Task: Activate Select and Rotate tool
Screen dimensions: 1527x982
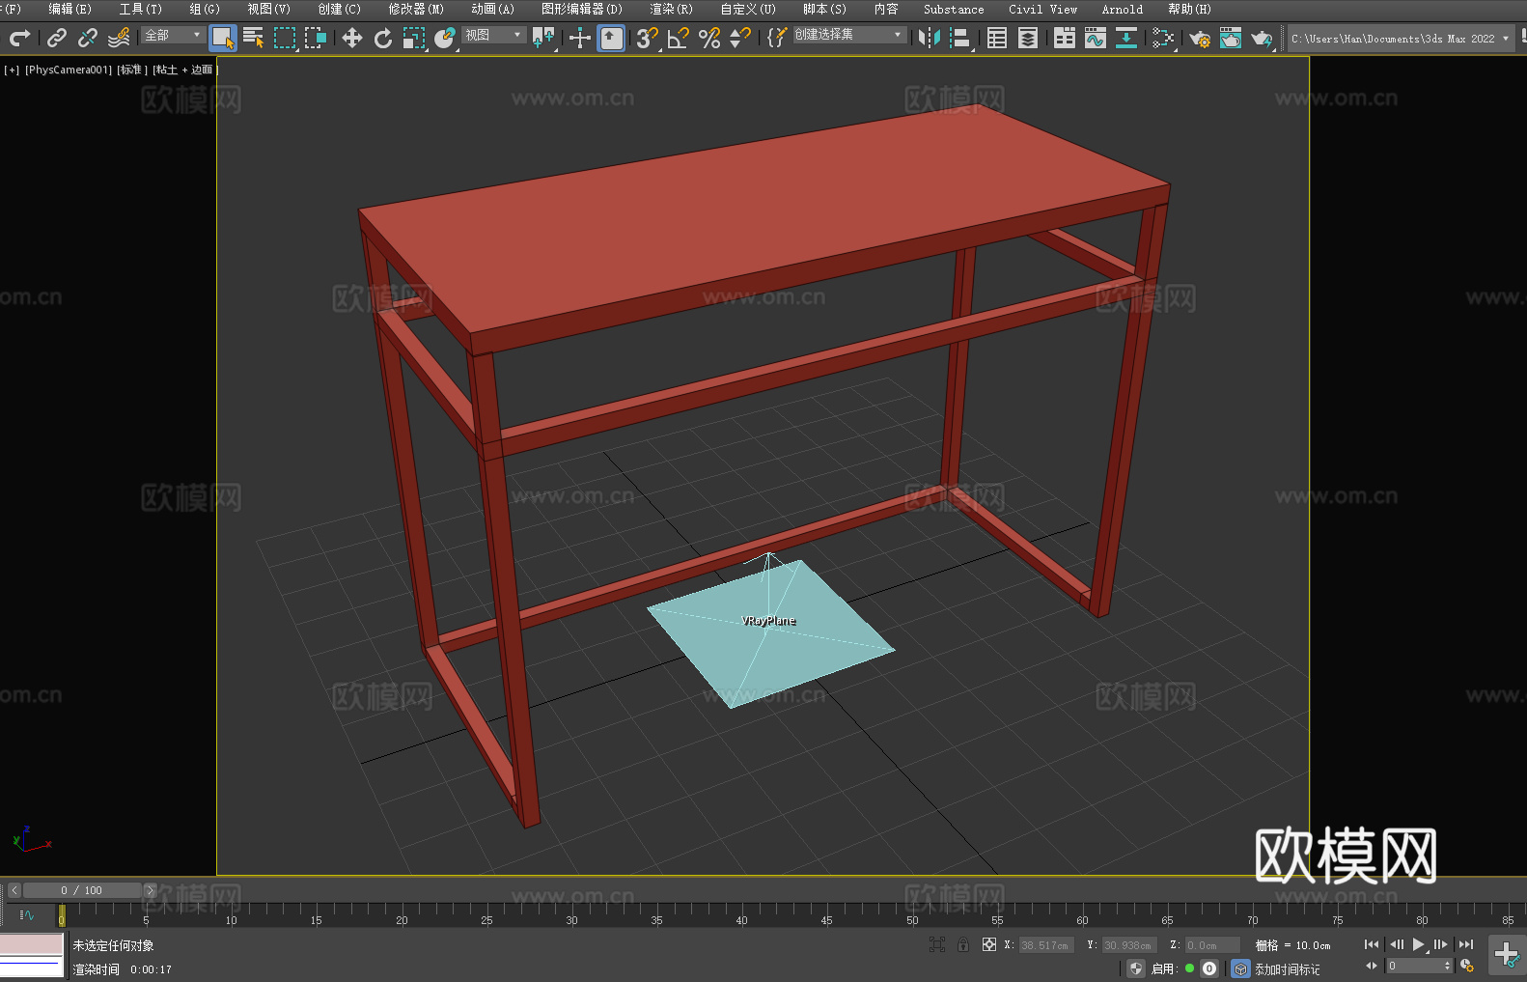Action: coord(383,38)
